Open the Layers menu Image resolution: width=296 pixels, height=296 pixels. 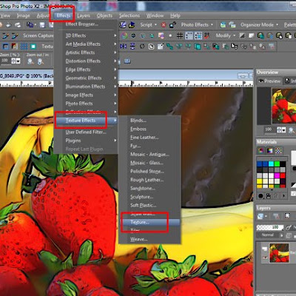(x=84, y=16)
